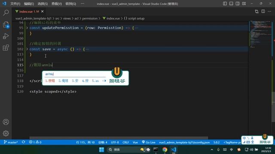Click the src breadcrumb
Image resolution: width=275 pixels, height=154 pixels.
(57, 18)
